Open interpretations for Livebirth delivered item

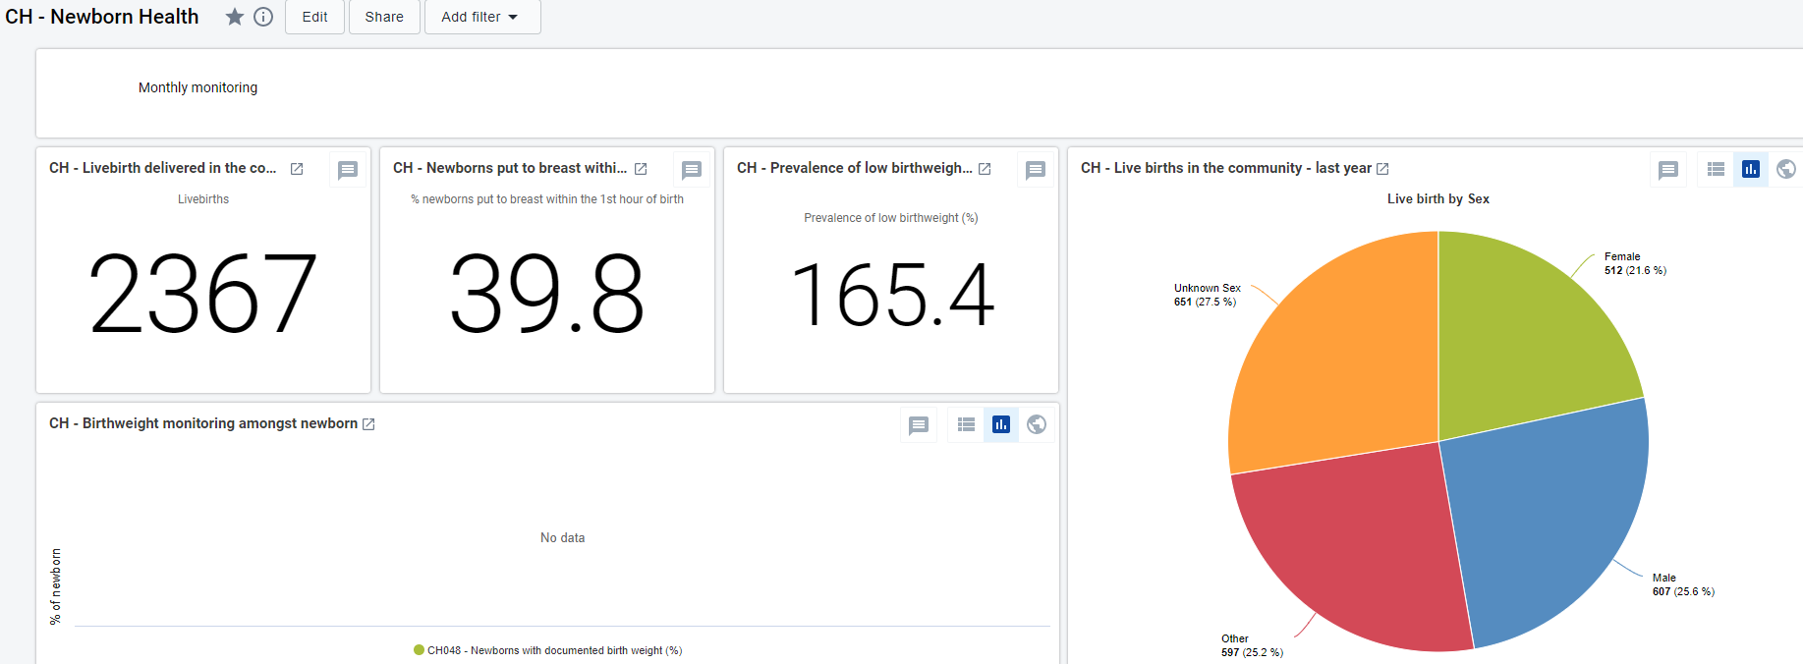348,170
